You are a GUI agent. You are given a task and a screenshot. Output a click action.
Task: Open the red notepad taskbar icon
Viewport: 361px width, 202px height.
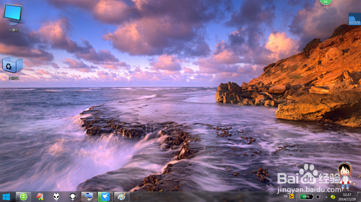pos(40,197)
